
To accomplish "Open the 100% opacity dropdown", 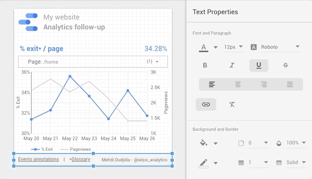I will [296, 143].
